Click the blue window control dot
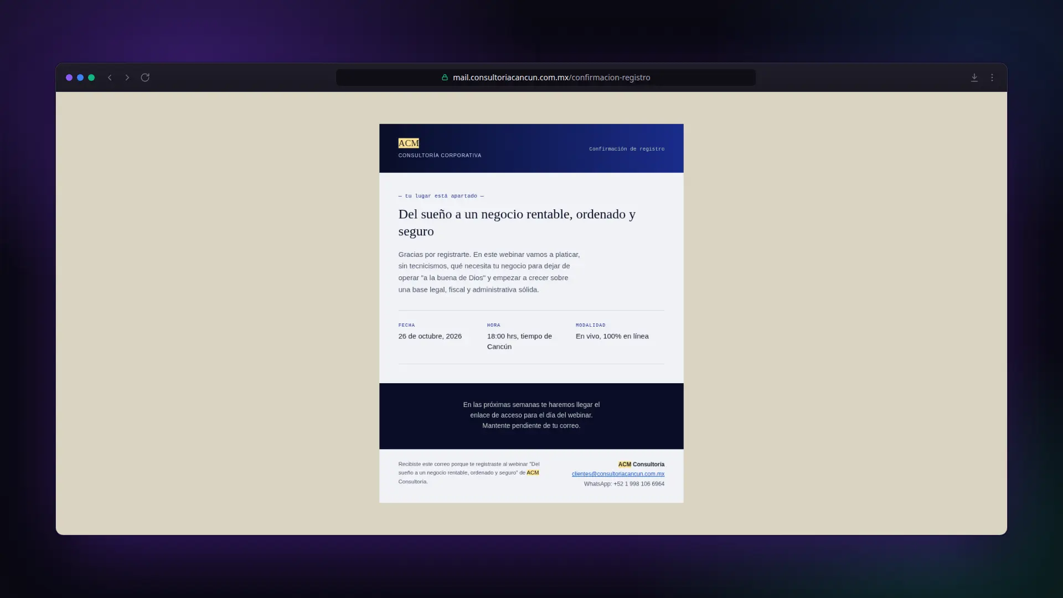Image resolution: width=1063 pixels, height=598 pixels. (80, 78)
